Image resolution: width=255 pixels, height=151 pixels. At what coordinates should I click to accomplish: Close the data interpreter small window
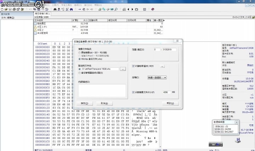coord(237,122)
